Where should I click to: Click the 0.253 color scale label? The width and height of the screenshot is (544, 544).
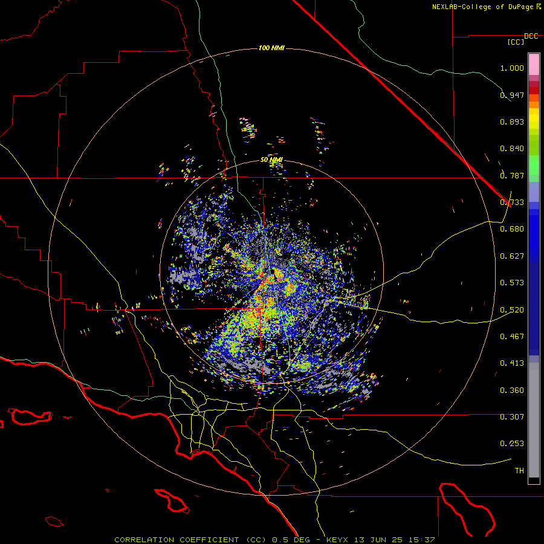(x=512, y=444)
